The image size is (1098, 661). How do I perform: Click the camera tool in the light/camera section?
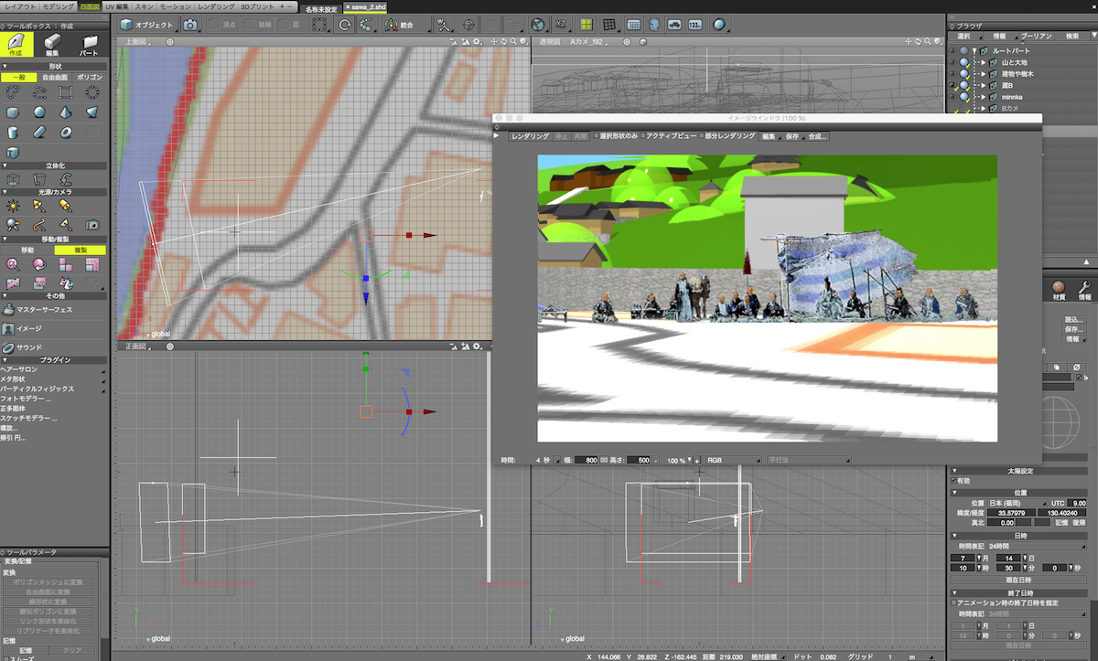91,224
